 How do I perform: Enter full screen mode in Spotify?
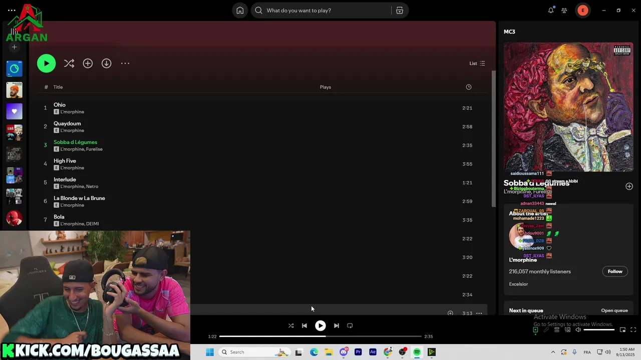point(633,329)
